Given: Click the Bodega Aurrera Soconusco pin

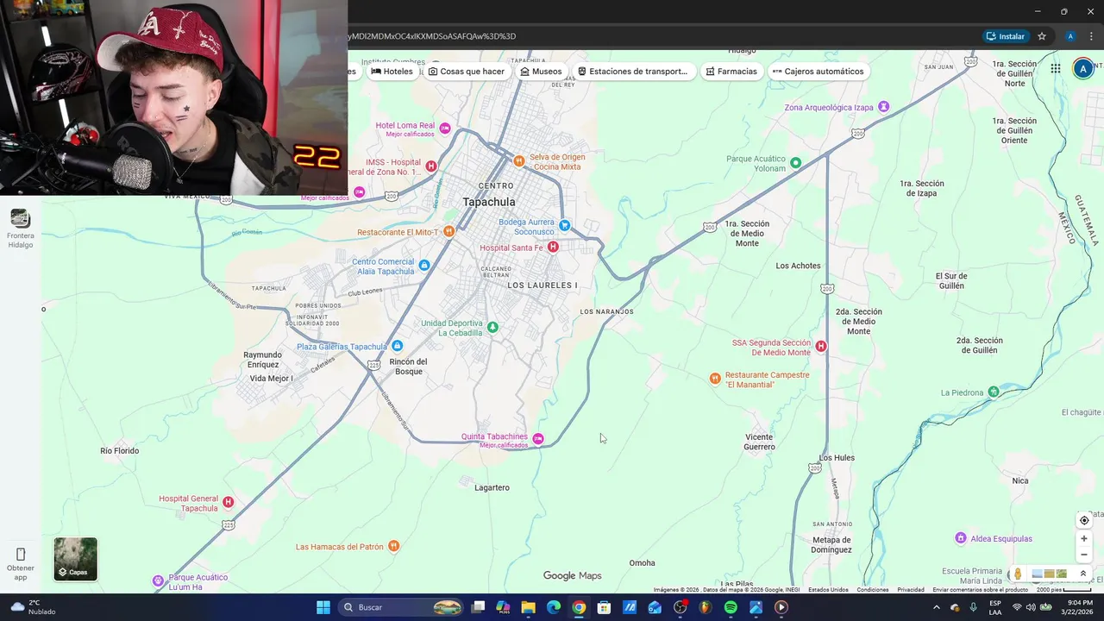Looking at the screenshot, I should tap(564, 225).
